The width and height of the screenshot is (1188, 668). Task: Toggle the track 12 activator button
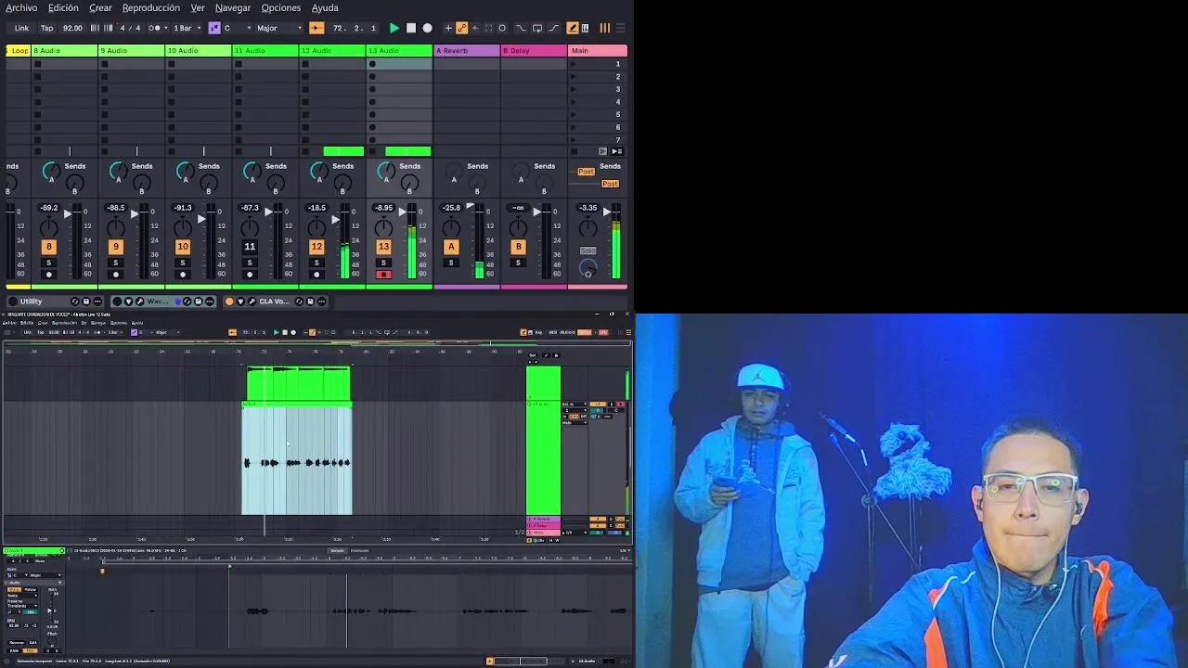[316, 247]
